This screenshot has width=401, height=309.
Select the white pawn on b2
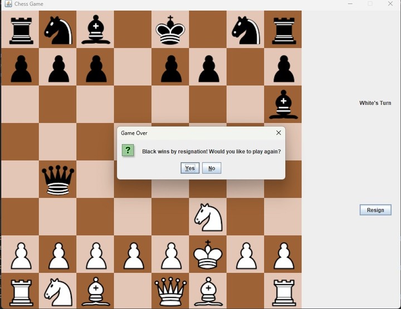tap(58, 256)
